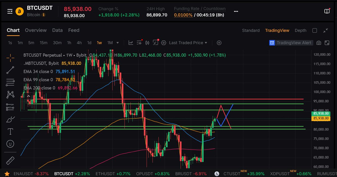
Task: Click the Funding Rate / Countdown label
Action: click(200, 9)
